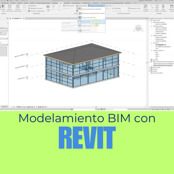Open the Complementos ribbon tab

pos(76,3)
